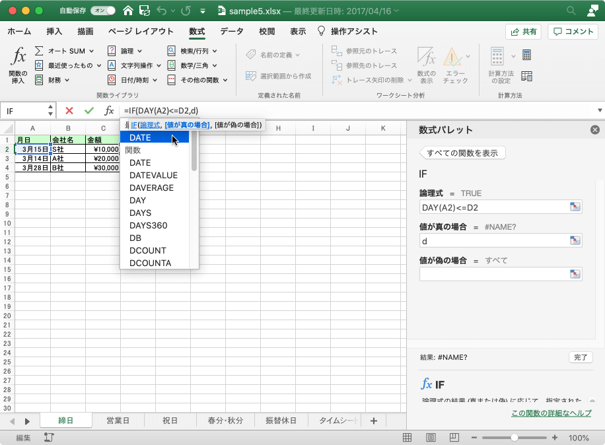Switch to the 営業日 sheet tab

coord(118,421)
